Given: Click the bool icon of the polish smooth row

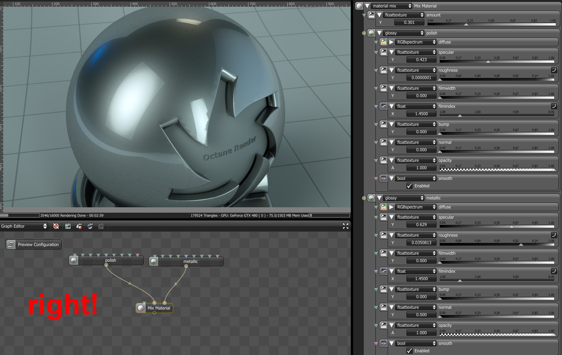Looking at the screenshot, I should (383, 178).
